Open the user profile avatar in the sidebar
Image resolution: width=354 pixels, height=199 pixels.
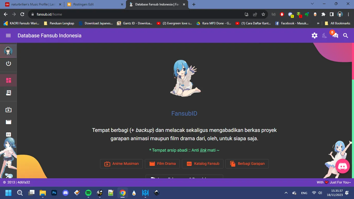8,51
